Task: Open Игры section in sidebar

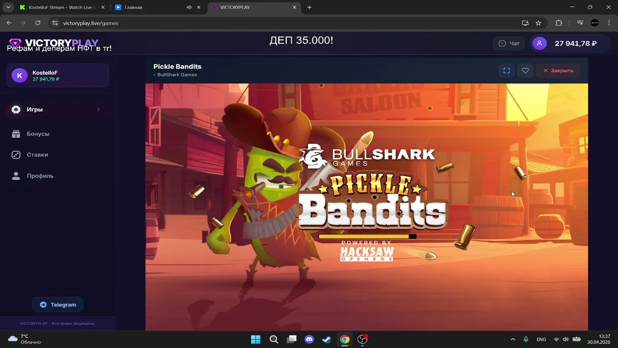Action: coord(57,110)
